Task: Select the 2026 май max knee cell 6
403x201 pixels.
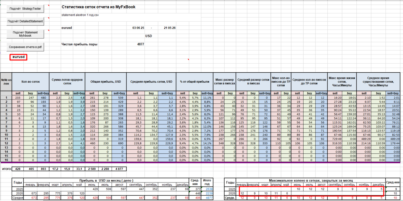Action: tap(287, 193)
